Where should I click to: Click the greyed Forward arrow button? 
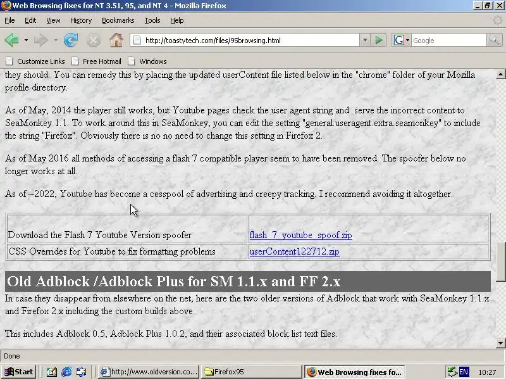[x=40, y=41]
